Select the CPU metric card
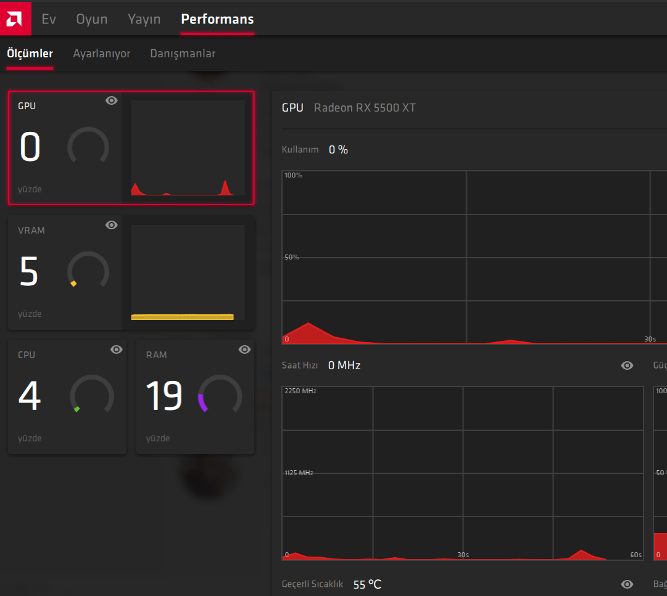 click(x=67, y=397)
